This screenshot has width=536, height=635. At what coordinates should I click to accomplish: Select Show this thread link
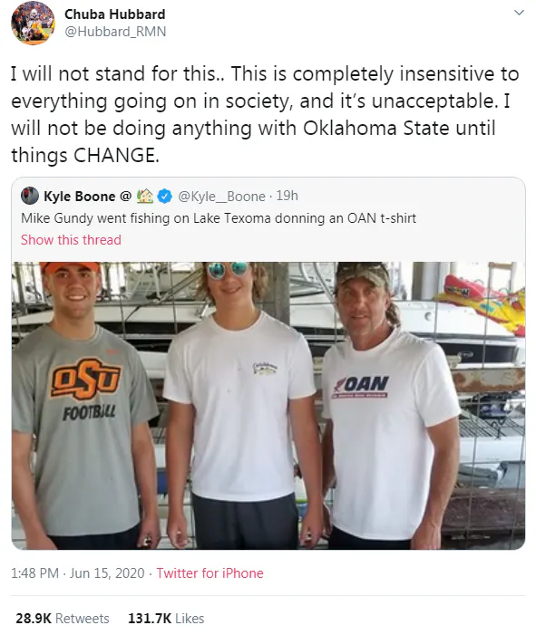tap(71, 240)
